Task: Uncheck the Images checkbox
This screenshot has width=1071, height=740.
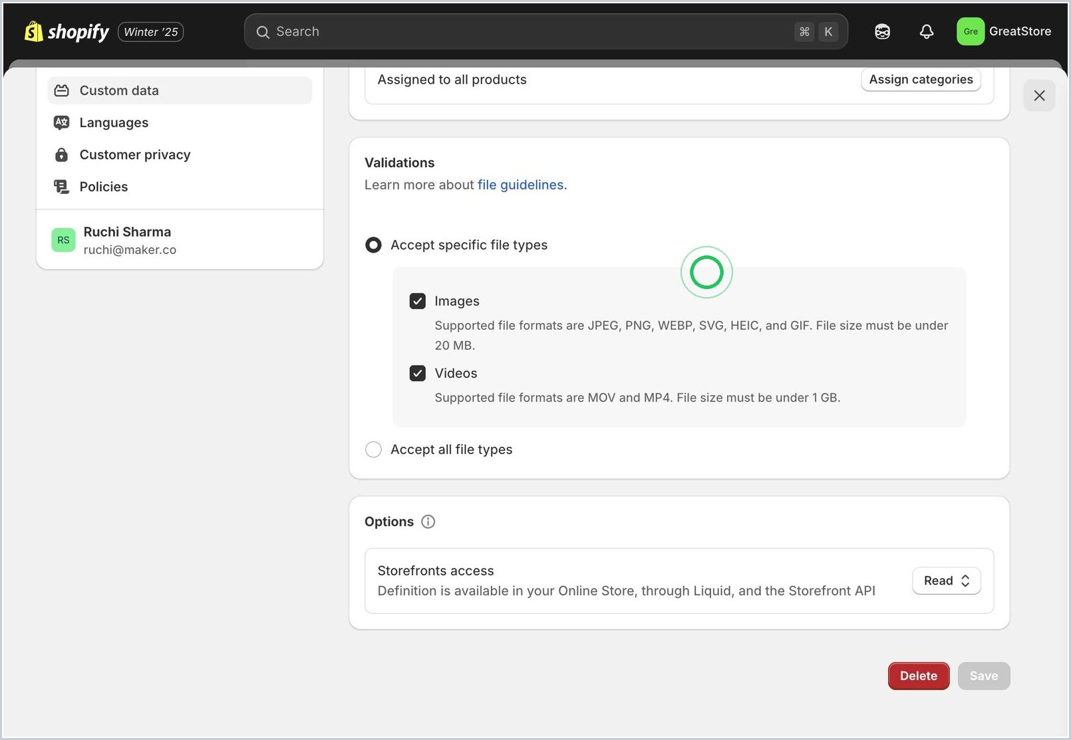Action: tap(417, 301)
